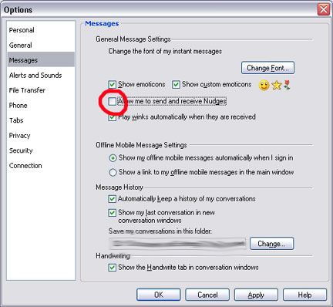Open the Phone settings category
The width and height of the screenshot is (333, 307).
[x=18, y=106]
